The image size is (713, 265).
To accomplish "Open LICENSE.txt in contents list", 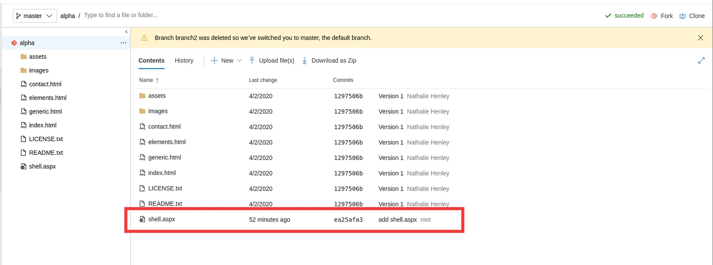I will 165,188.
